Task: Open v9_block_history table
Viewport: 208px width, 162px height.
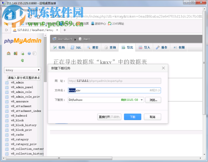Action: click(x=24, y=125)
